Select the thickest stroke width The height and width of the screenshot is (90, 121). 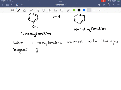[99, 10]
